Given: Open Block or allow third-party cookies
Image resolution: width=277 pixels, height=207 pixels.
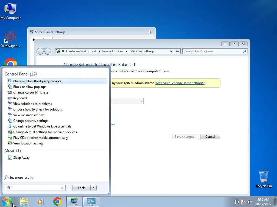Looking at the screenshot, I should 57,81.
